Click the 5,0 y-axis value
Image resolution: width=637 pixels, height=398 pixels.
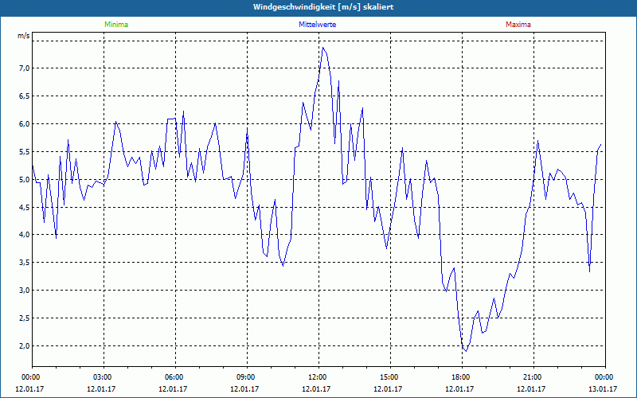(25, 180)
